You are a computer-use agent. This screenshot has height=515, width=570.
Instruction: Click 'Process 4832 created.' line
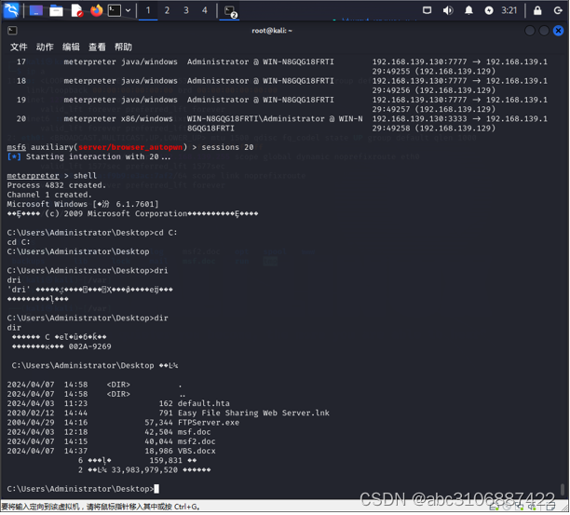(x=56, y=185)
